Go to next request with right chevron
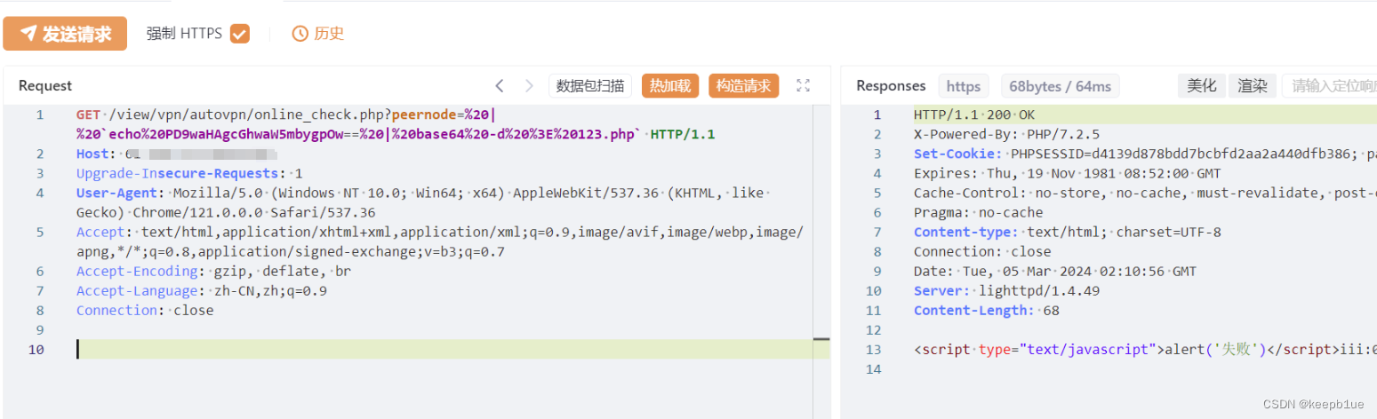The image size is (1377, 419). [529, 86]
